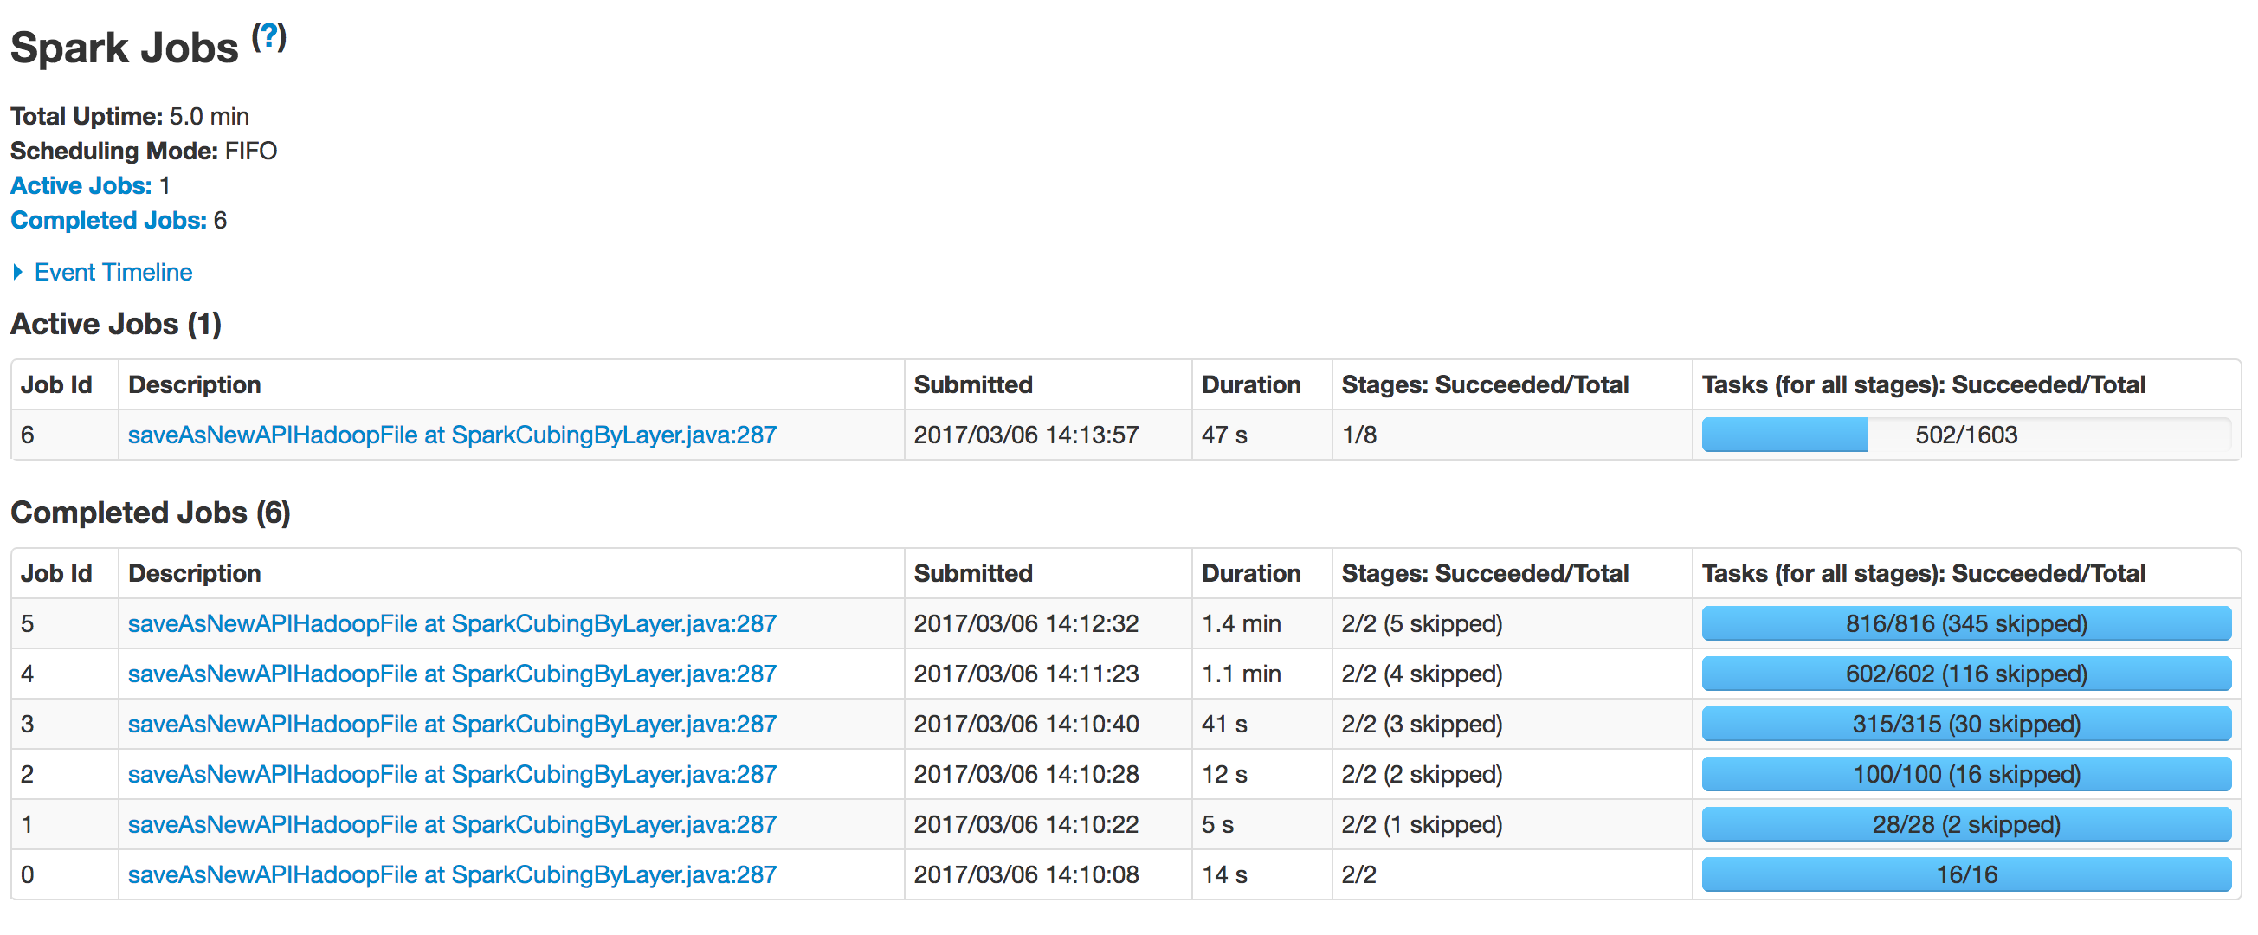Sort Completed Jobs by Stages Succeeded/Total header
This screenshot has width=2258, height=935.
pos(1484,573)
